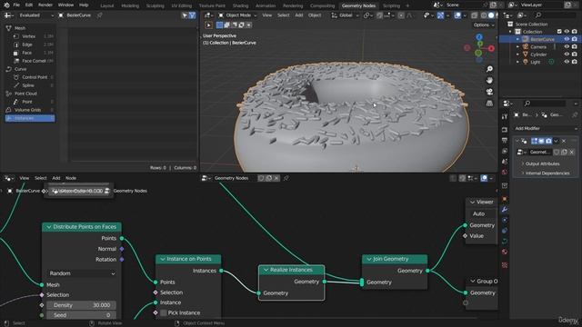Open the Render menu

click(x=45, y=5)
